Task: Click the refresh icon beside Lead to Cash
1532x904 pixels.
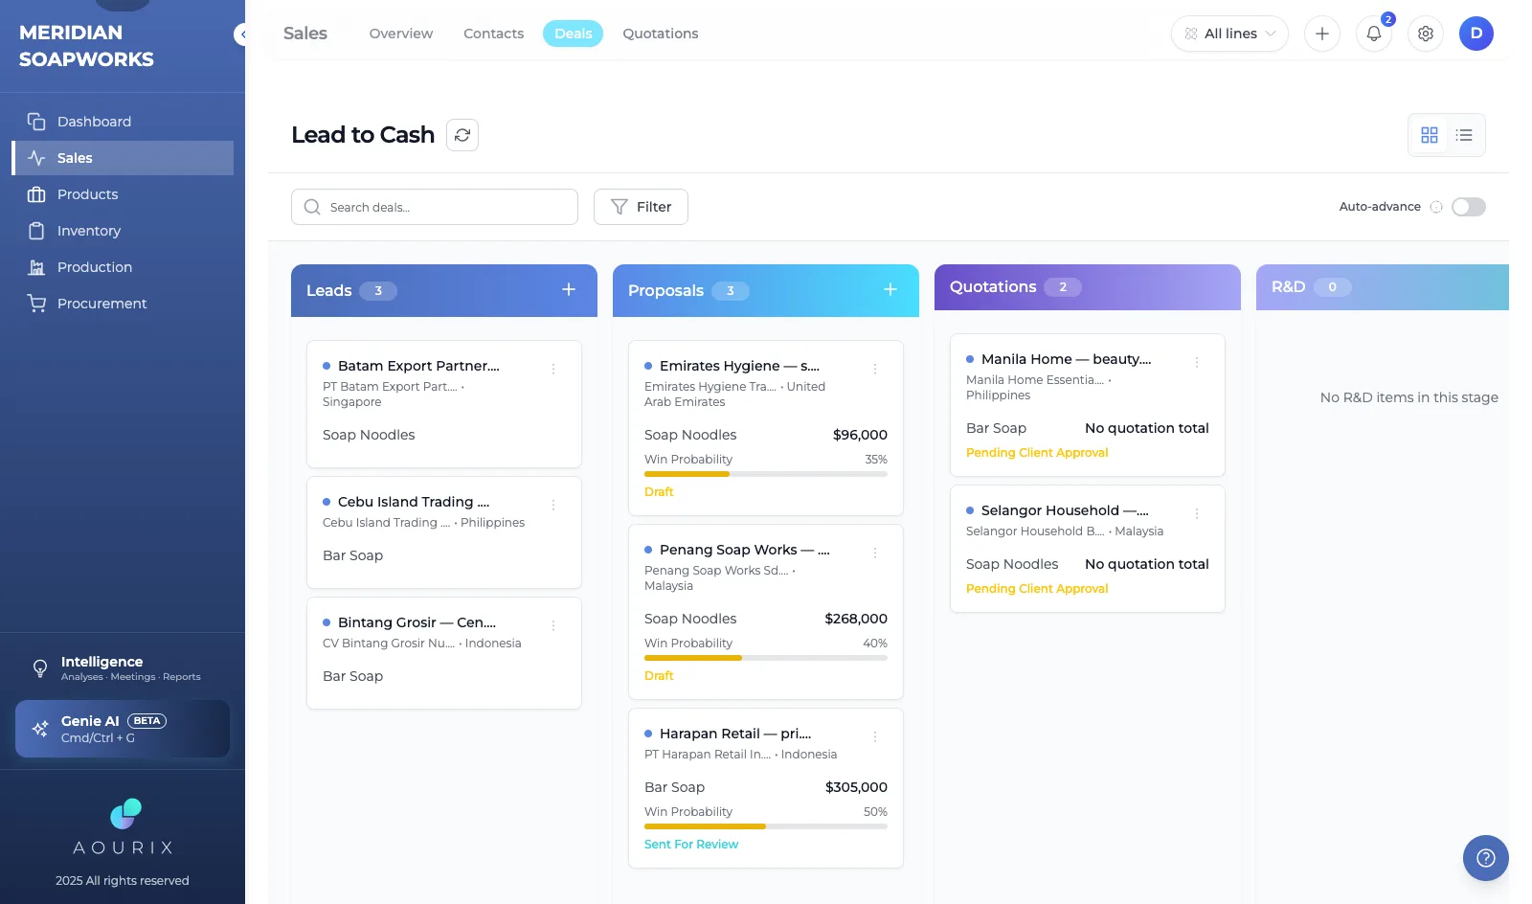Action: tap(462, 135)
